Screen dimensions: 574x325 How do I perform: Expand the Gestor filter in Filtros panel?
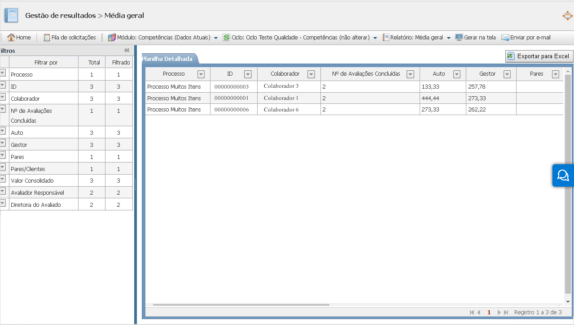pos(3,145)
